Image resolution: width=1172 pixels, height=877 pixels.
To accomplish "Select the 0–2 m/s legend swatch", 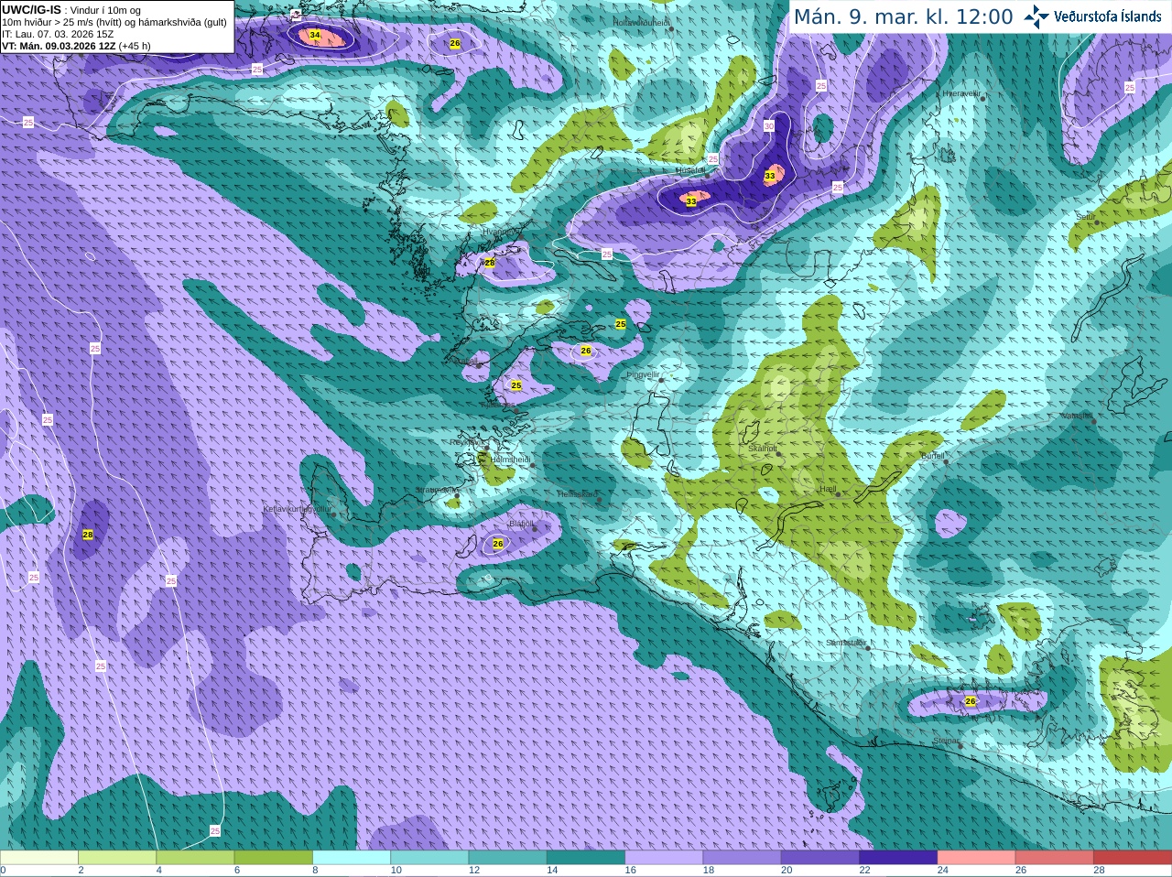I will click(x=39, y=858).
